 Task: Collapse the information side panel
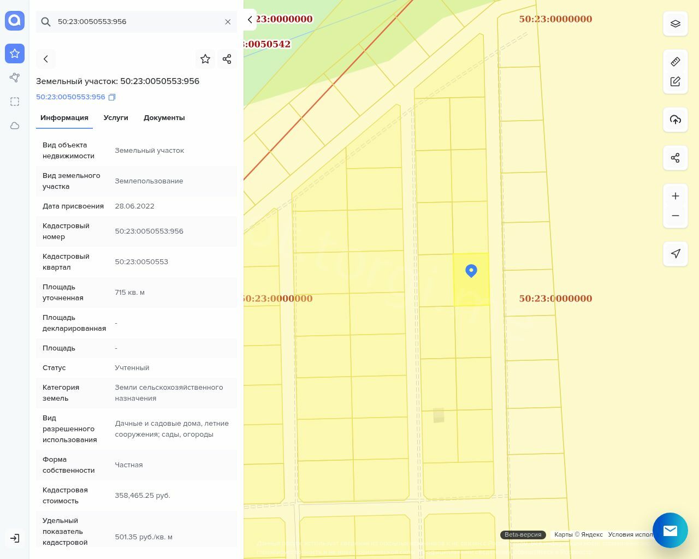250,20
